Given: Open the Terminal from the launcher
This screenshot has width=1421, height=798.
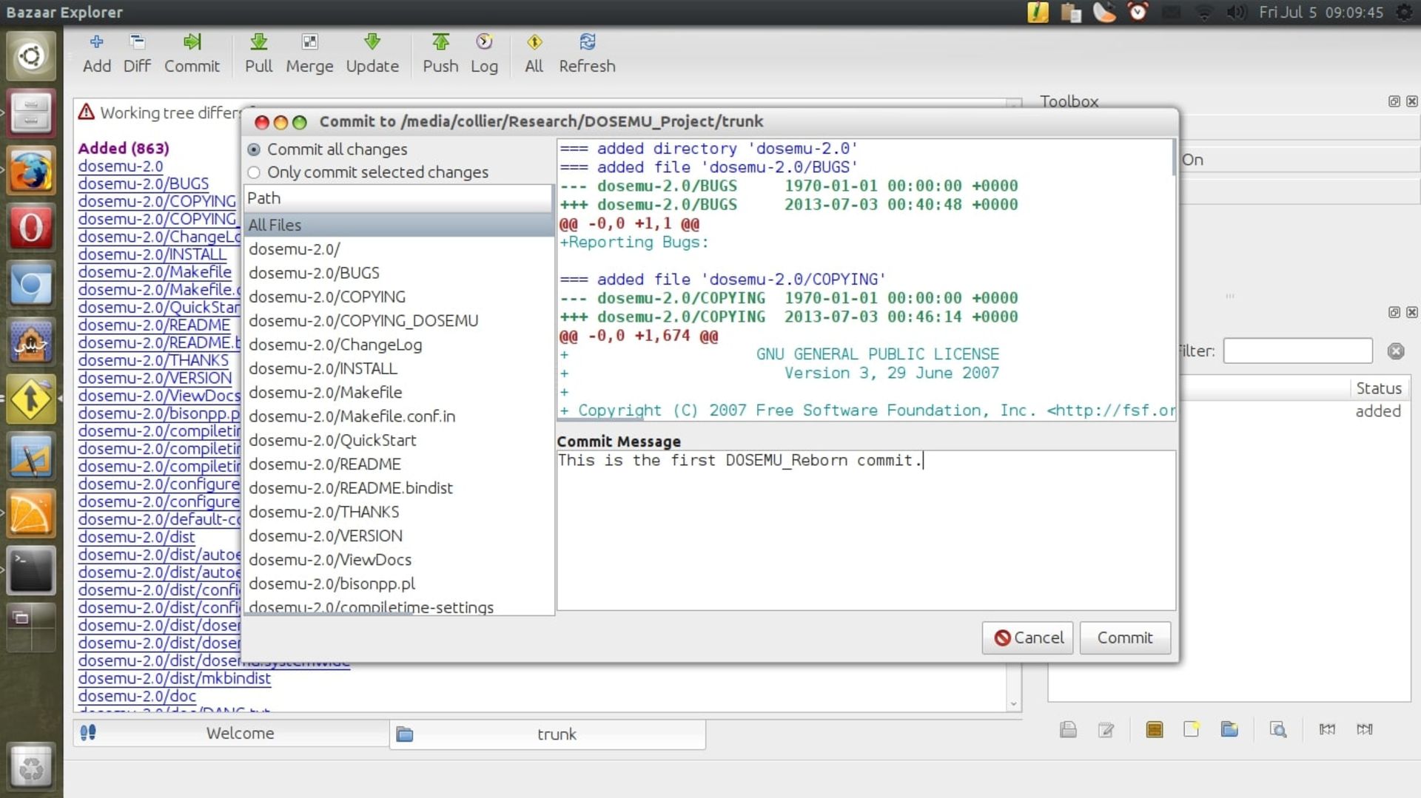Looking at the screenshot, I should [x=30, y=571].
